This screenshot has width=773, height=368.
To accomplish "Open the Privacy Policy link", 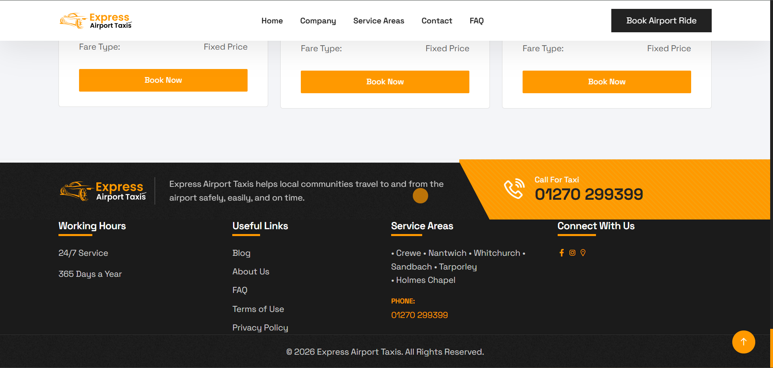I will pos(260,328).
